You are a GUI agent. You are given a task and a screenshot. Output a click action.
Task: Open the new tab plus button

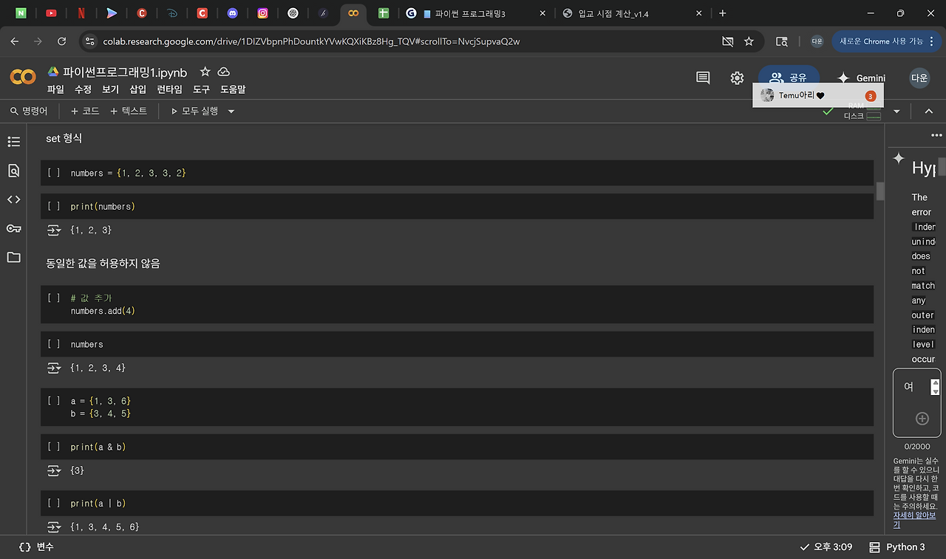point(722,13)
